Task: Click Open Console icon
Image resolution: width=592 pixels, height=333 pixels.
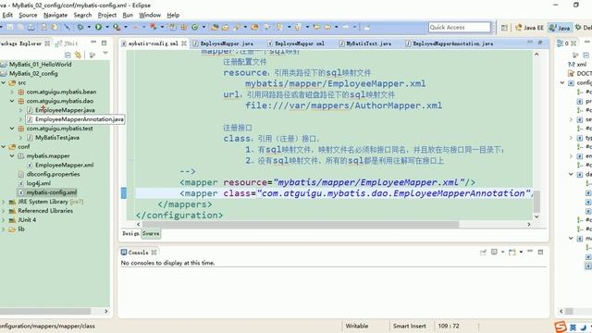Action: click(x=512, y=252)
